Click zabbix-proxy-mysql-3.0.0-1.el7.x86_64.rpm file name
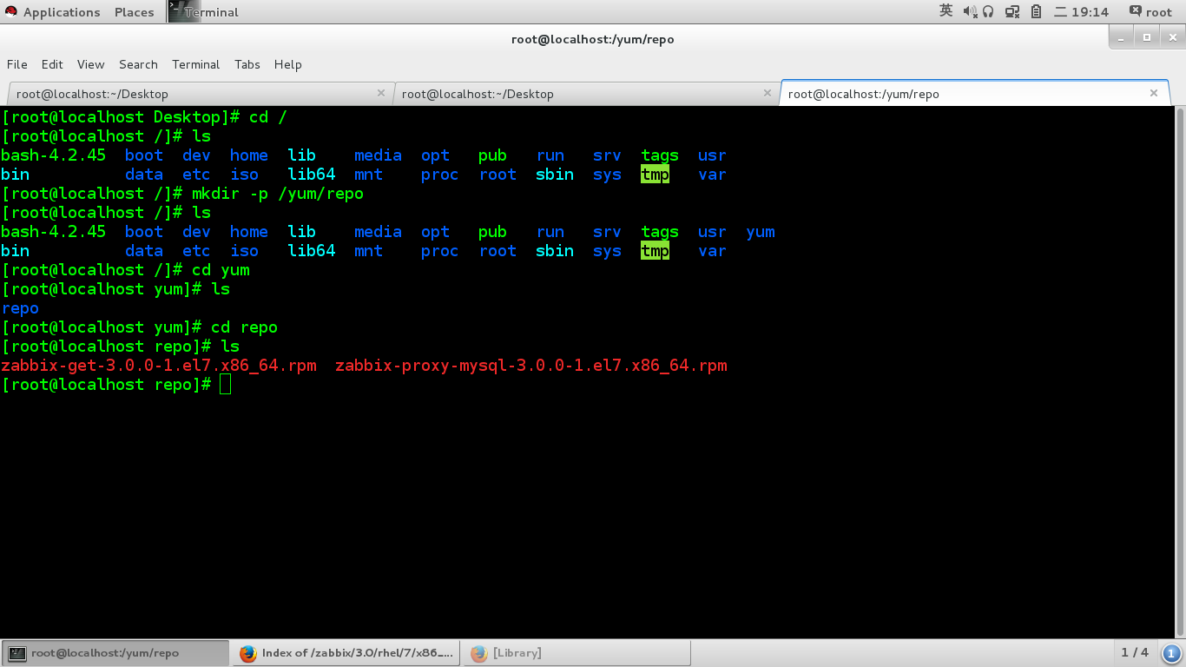The width and height of the screenshot is (1186, 667). click(531, 366)
